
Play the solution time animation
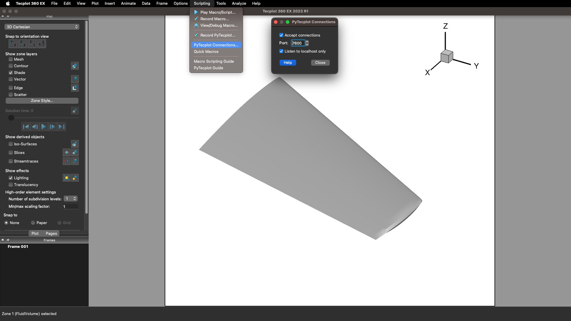pyautogui.click(x=44, y=127)
